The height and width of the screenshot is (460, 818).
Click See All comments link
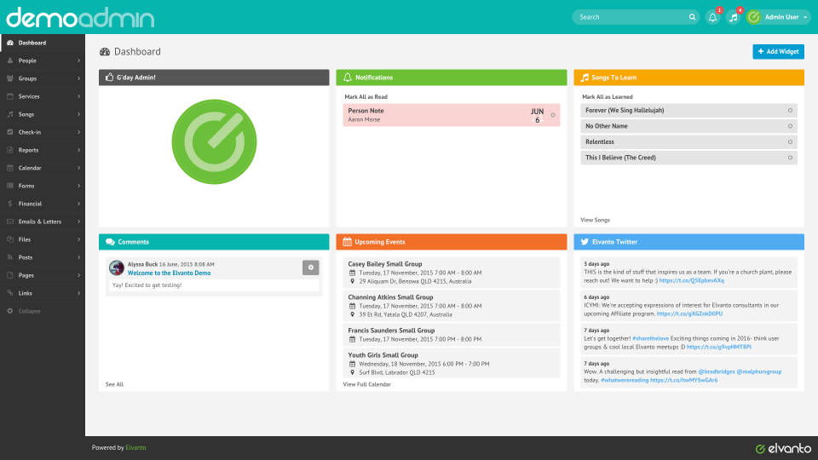click(x=114, y=384)
